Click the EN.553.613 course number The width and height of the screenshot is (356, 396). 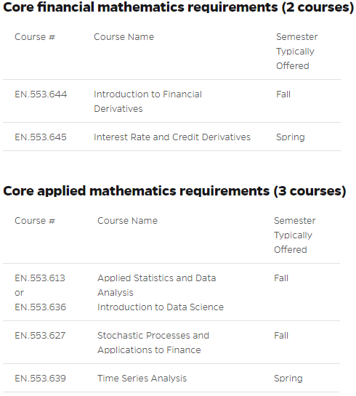click(40, 278)
